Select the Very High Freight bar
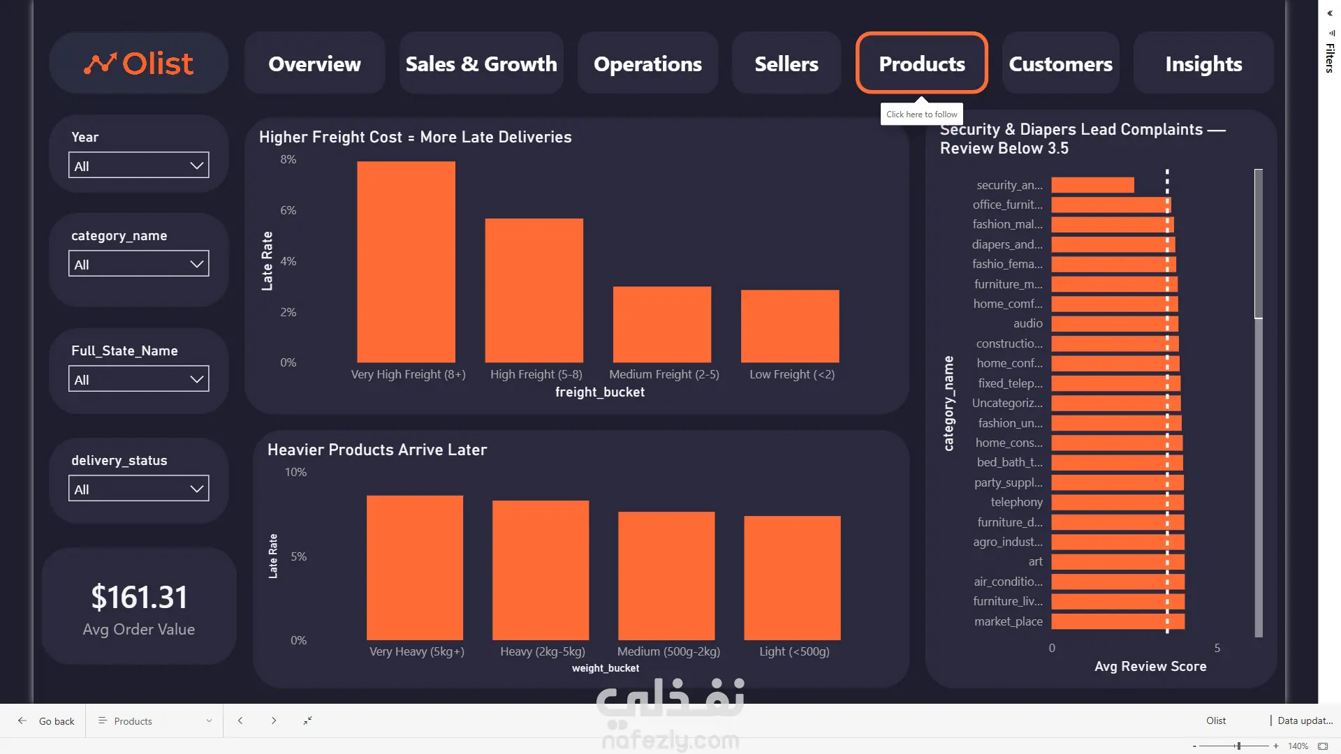The width and height of the screenshot is (1341, 754). point(406,262)
